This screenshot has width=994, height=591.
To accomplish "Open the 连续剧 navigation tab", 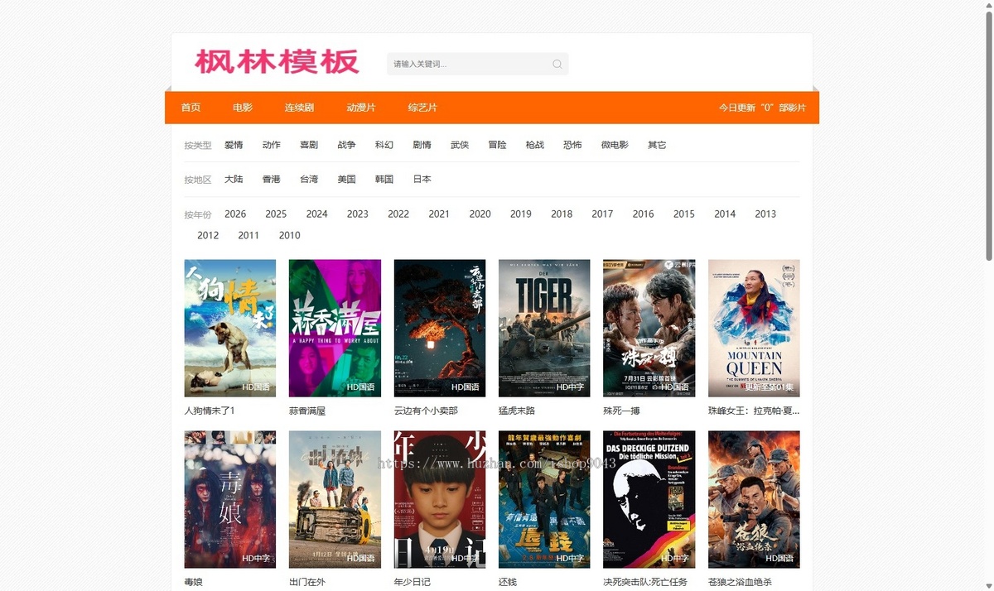I will tap(299, 108).
